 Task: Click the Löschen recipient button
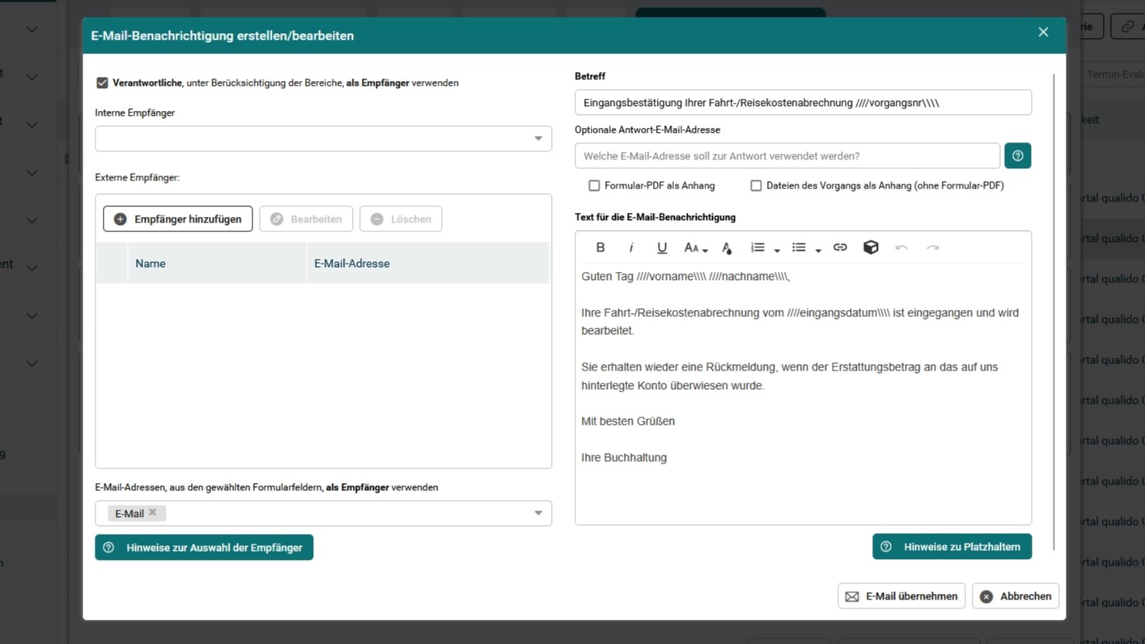pos(401,218)
